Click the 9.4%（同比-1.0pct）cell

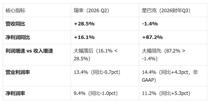pos(105,93)
